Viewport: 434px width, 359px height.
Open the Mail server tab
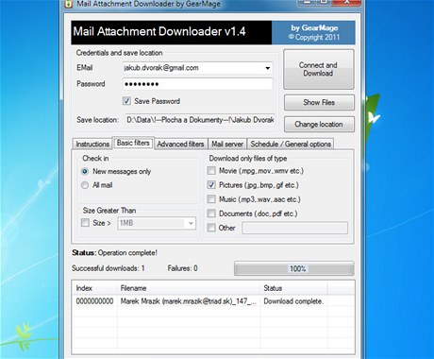click(x=227, y=144)
